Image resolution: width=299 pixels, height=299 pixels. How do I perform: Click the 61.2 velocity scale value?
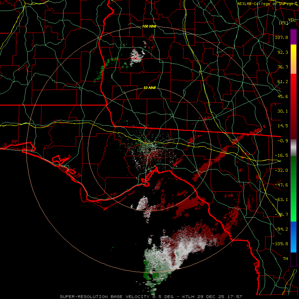pos(283,82)
